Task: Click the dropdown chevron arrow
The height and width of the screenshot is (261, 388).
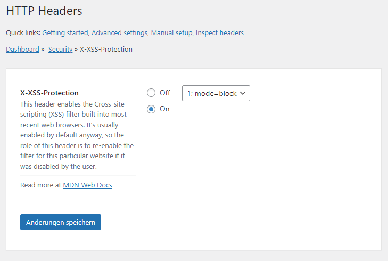Action: point(243,93)
